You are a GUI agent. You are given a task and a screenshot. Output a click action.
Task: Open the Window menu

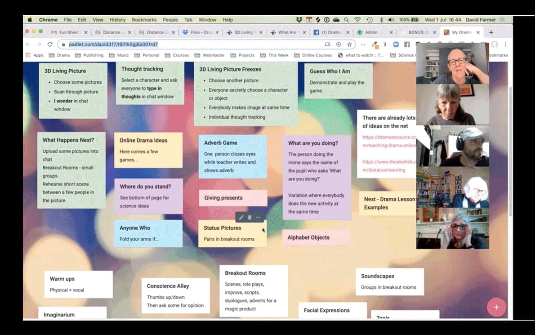207,20
